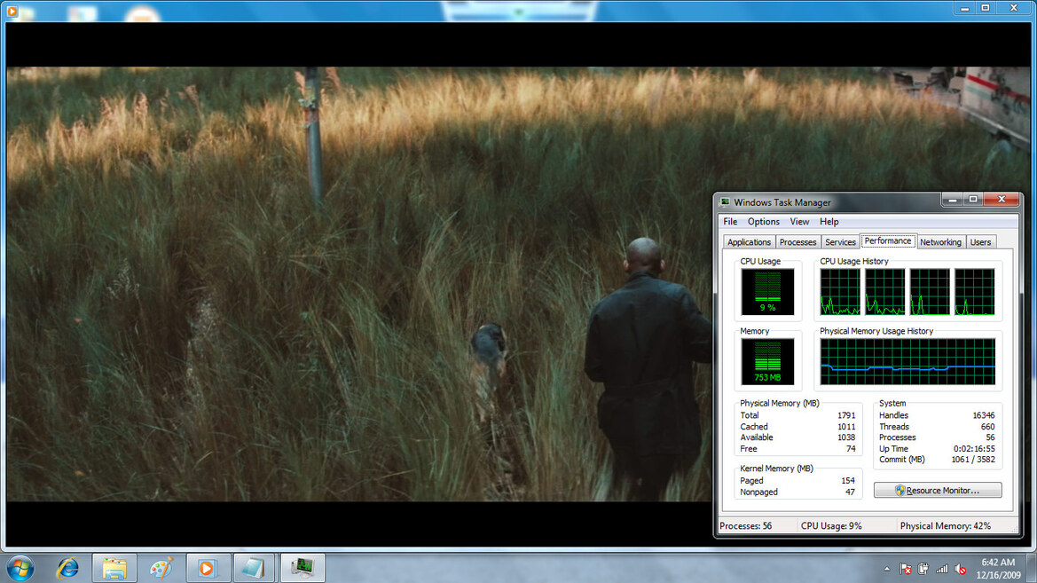Click the Total physical memory value 1791
The width and height of the screenshot is (1037, 583).
(846, 415)
